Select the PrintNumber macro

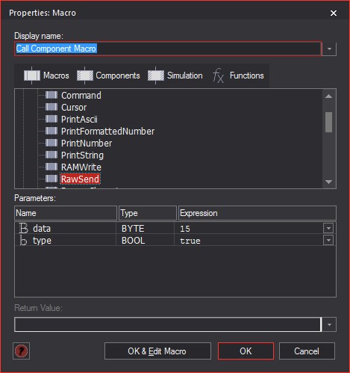(87, 143)
